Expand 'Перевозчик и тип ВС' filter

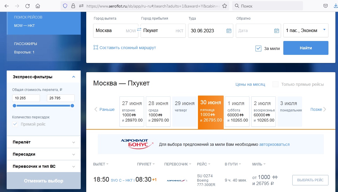[x=43, y=166]
